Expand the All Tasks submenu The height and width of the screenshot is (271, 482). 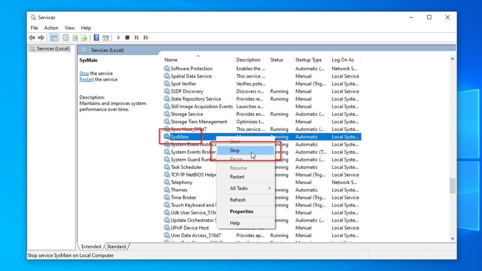pos(240,188)
